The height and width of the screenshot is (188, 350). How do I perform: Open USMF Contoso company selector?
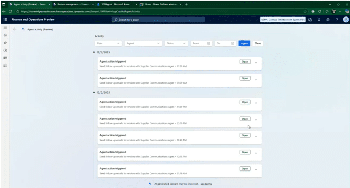(x=283, y=20)
